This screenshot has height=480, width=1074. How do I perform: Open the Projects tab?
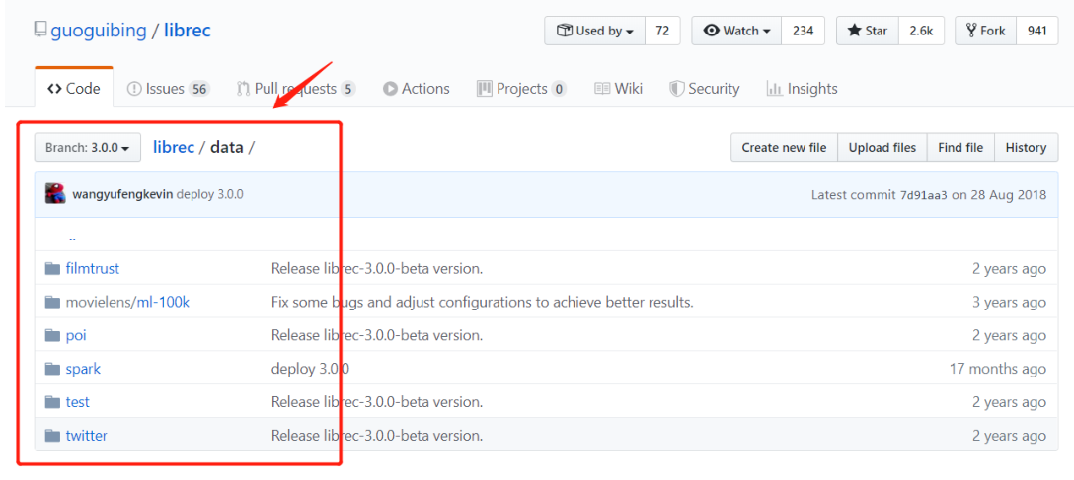click(x=522, y=88)
